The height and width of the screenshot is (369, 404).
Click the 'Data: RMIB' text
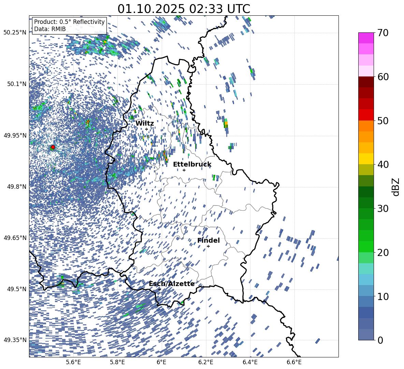click(50, 29)
